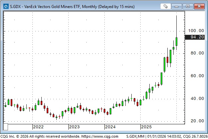Viewport: 208px width, 139px height.
Task: Maximize the S.GDX chart window
Action: [x=188, y=6]
